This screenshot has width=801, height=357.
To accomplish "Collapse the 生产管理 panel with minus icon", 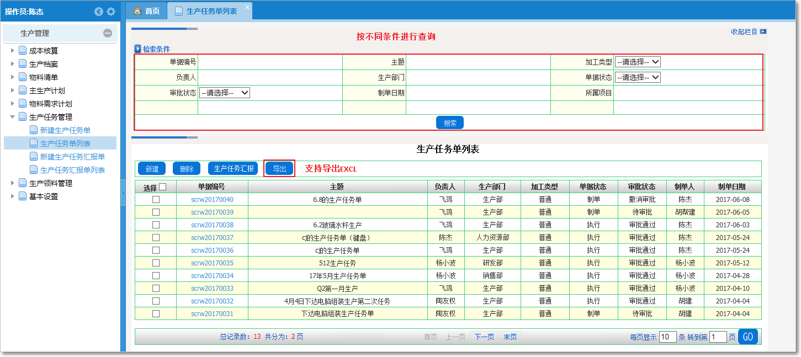I will [x=108, y=33].
